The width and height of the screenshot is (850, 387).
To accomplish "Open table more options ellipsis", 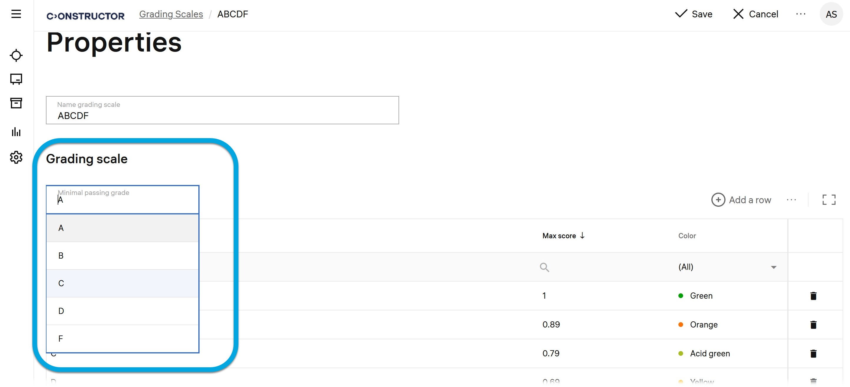I will (x=791, y=200).
